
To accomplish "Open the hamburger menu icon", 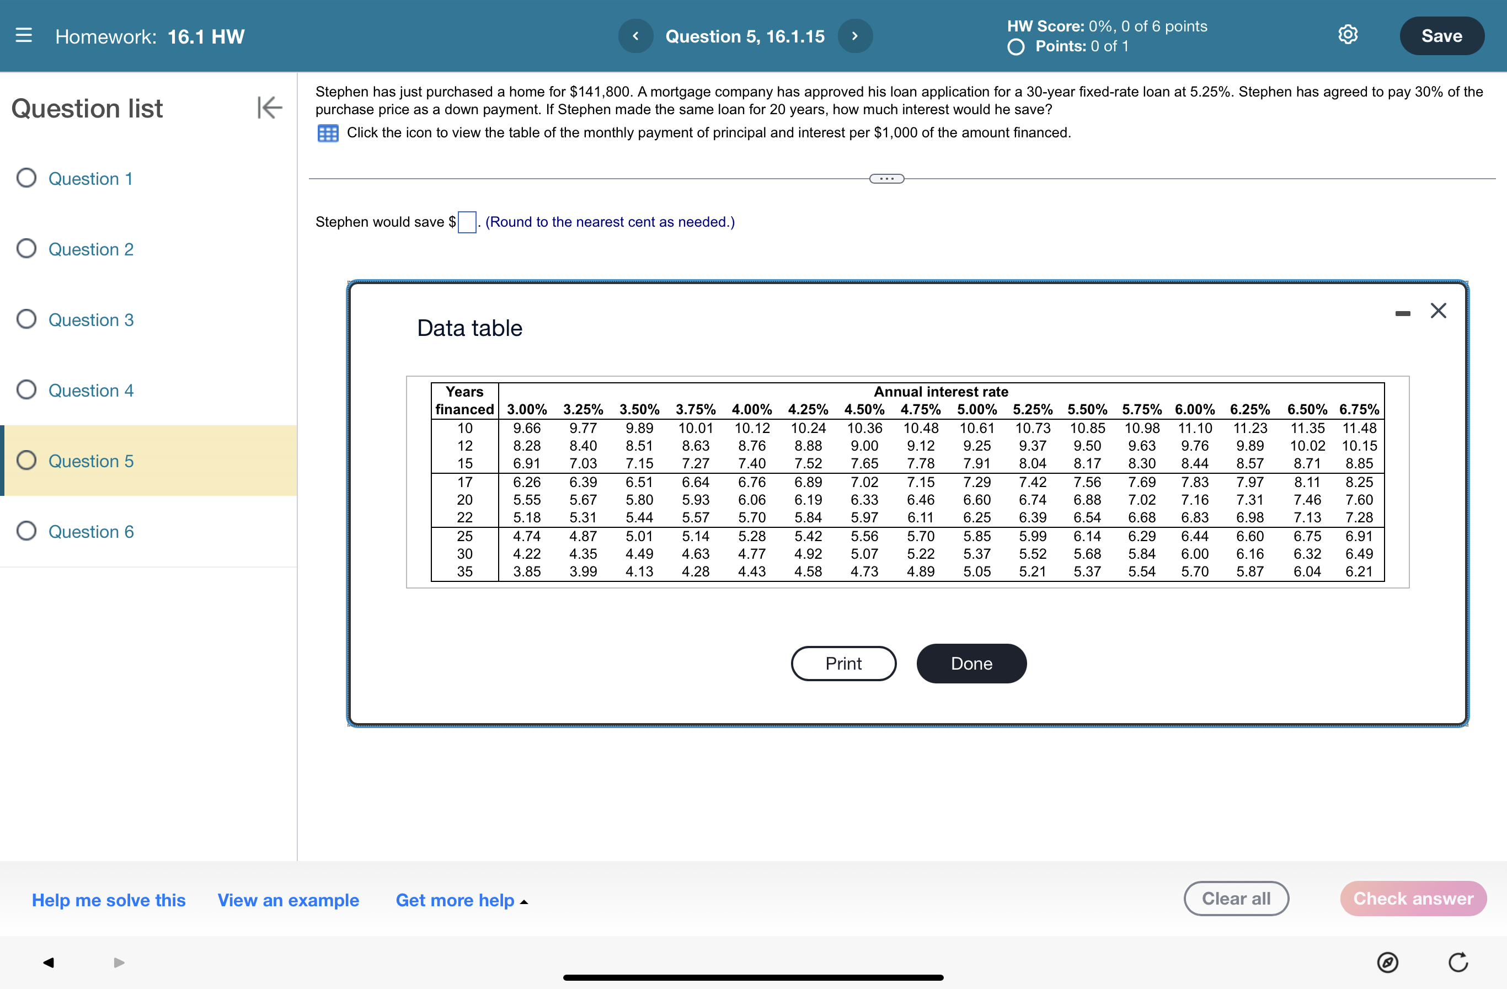I will tap(23, 35).
